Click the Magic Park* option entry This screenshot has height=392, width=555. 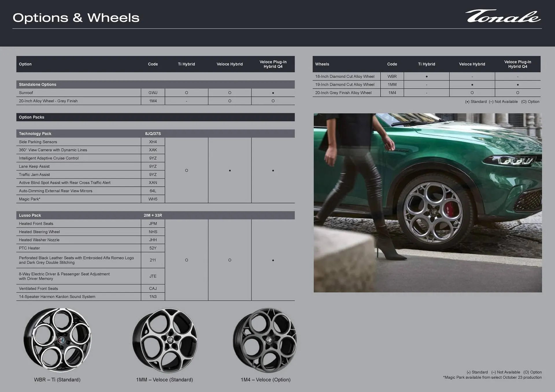coord(30,199)
